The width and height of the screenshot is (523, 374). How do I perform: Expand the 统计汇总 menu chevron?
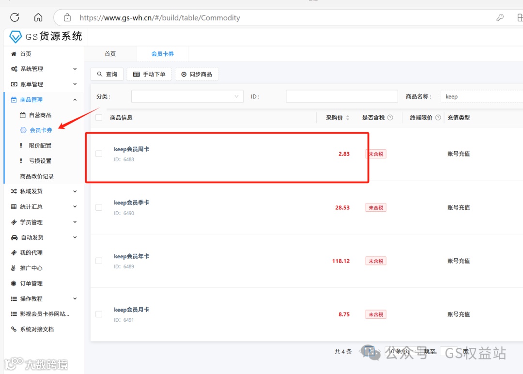(75, 206)
